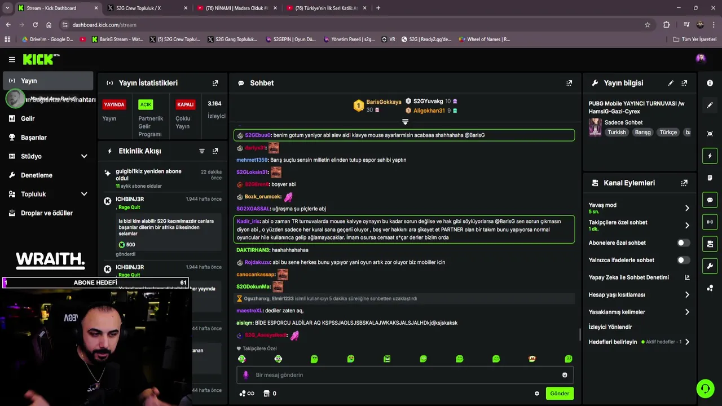Open the Chrome extensions puzzle icon
Screen dimensions: 722x406
(666, 25)
